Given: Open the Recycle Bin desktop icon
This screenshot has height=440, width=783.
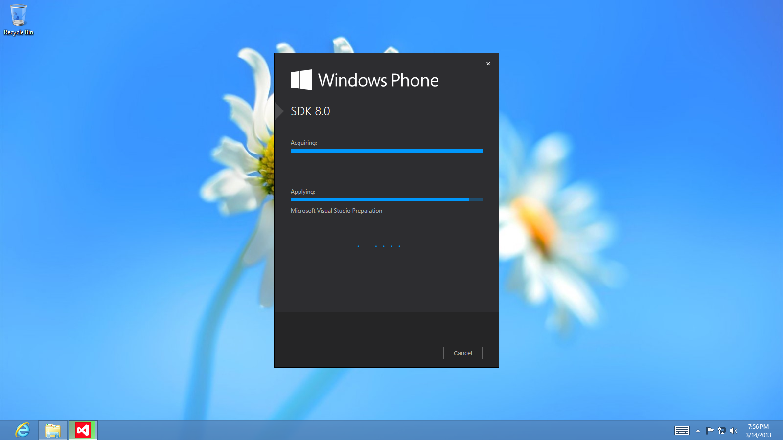Looking at the screenshot, I should click(19, 20).
